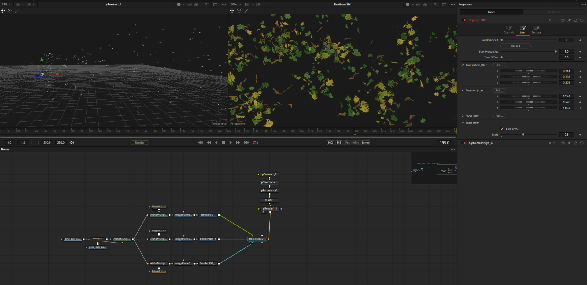
Task: Switch to the Settings tab in the Inspector
Action: click(x=536, y=30)
